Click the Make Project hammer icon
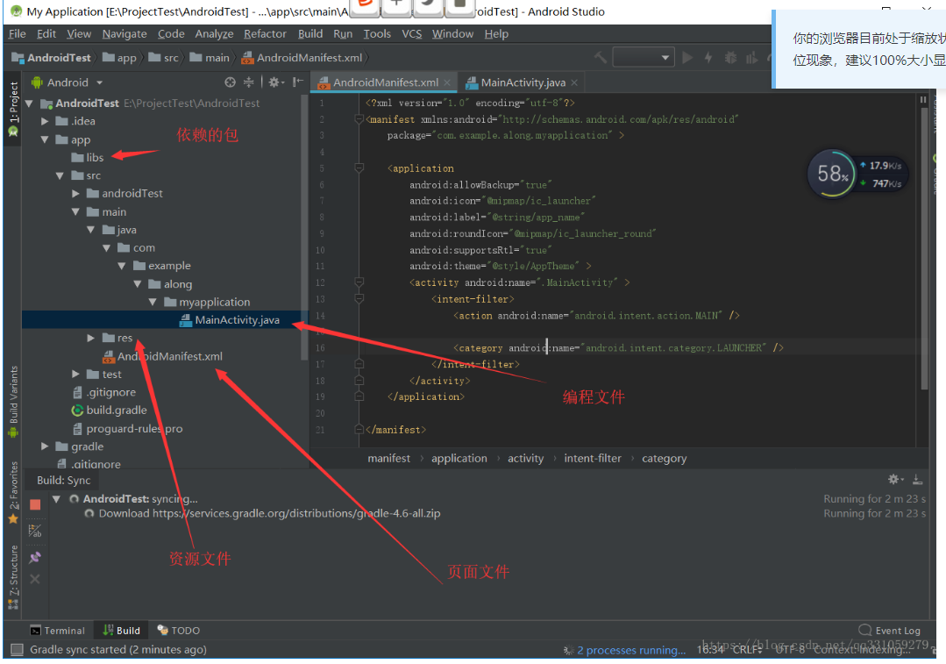 point(601,58)
